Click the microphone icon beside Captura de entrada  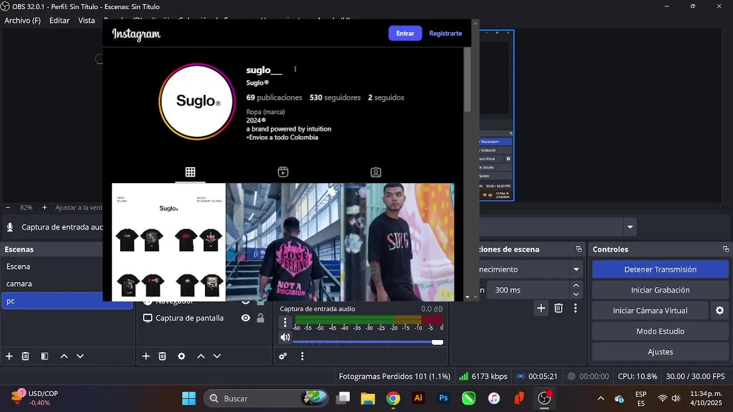10,227
